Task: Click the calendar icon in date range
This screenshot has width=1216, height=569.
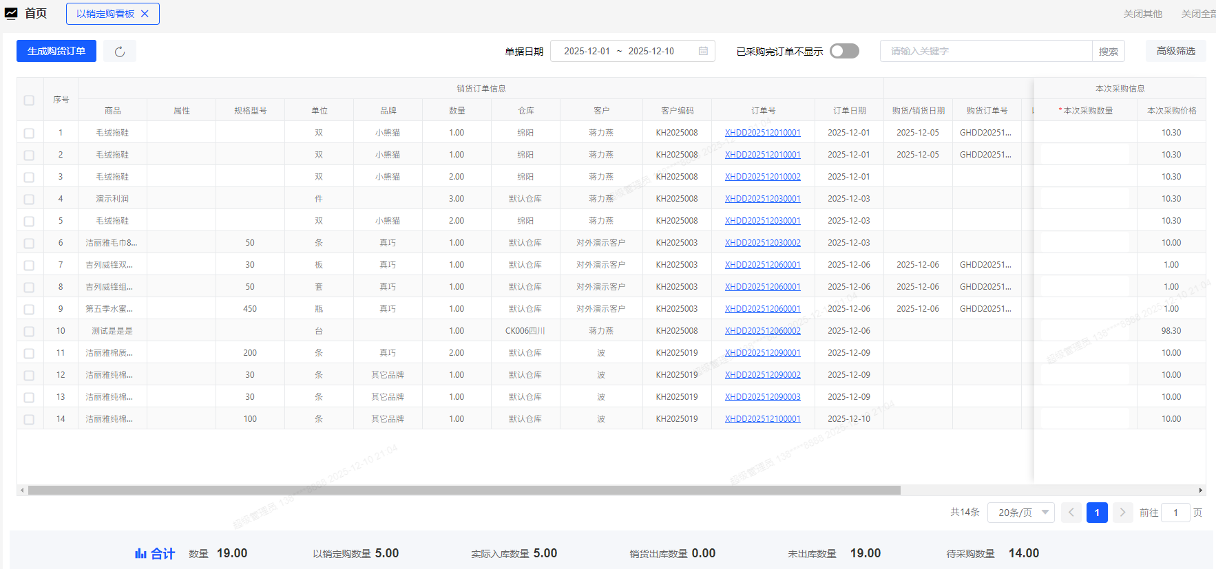Action: [x=703, y=51]
